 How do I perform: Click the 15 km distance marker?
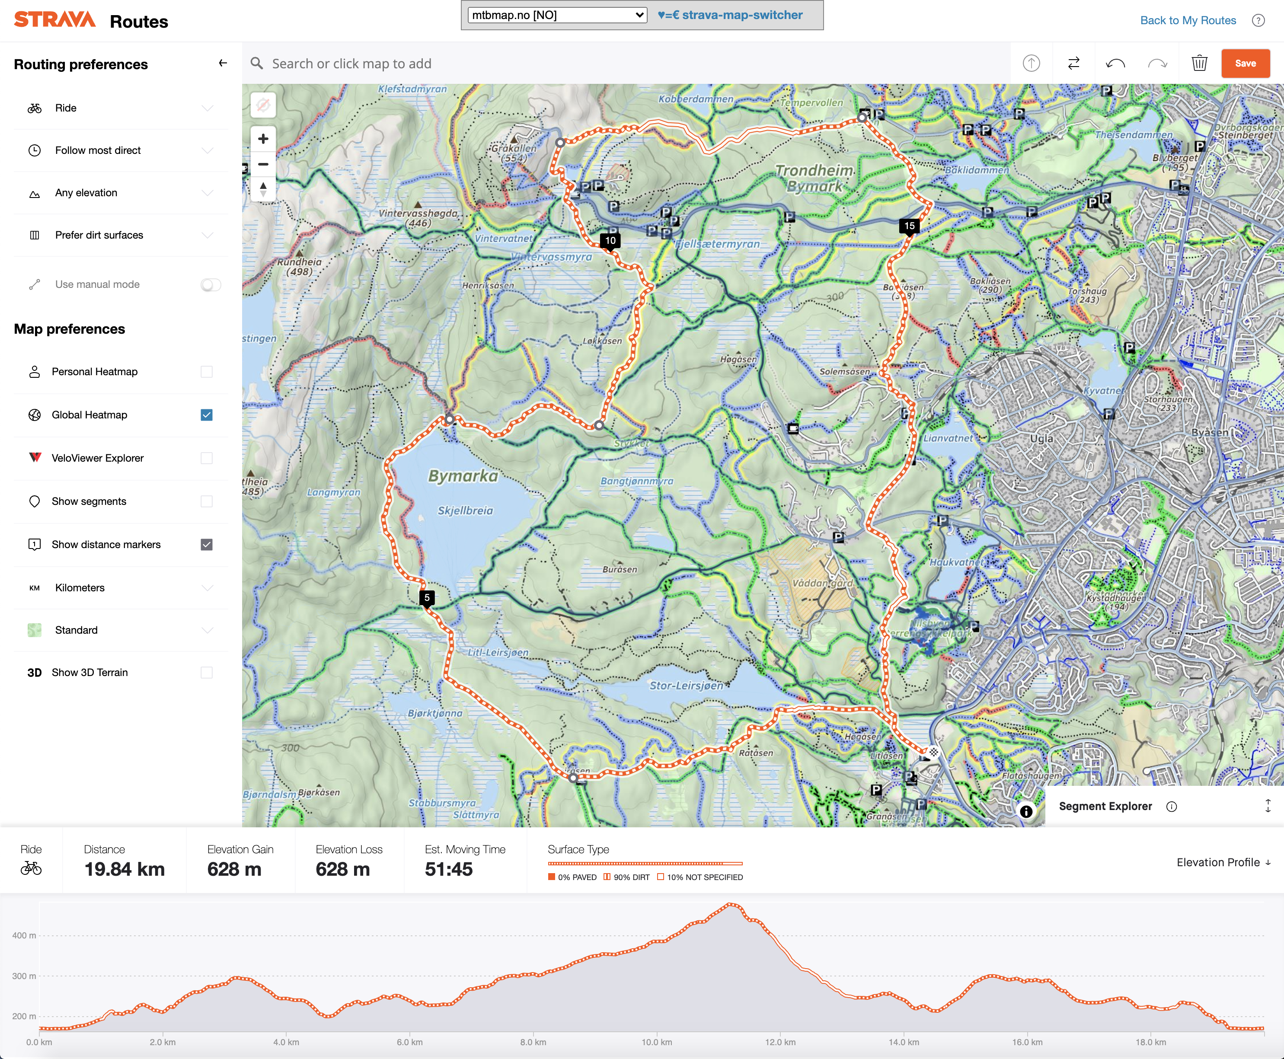pyautogui.click(x=910, y=226)
